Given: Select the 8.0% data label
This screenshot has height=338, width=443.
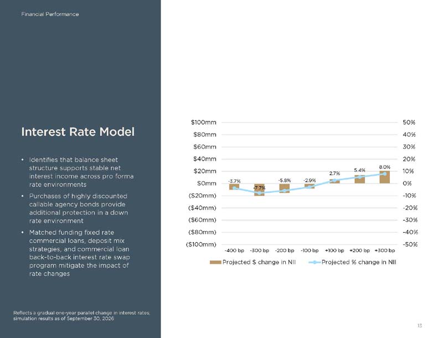Looking at the screenshot, I should 384,167.
